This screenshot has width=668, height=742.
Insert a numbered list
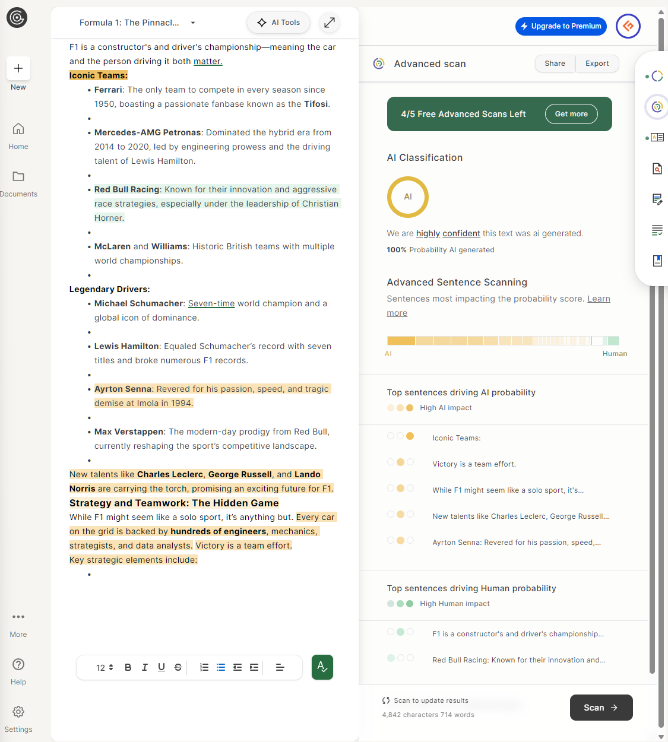coord(204,667)
